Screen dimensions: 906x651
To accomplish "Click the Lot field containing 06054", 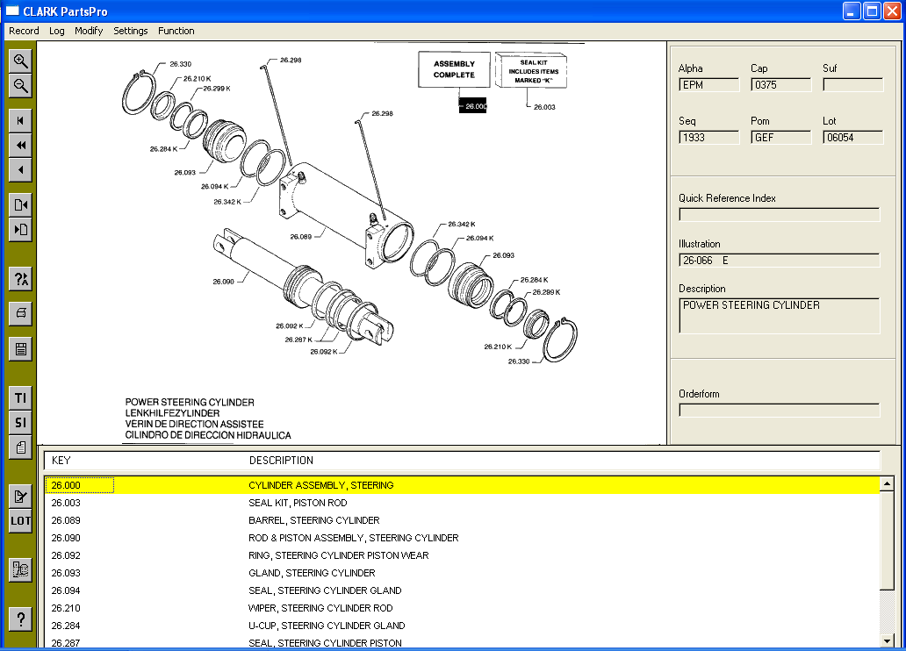I will click(x=853, y=138).
